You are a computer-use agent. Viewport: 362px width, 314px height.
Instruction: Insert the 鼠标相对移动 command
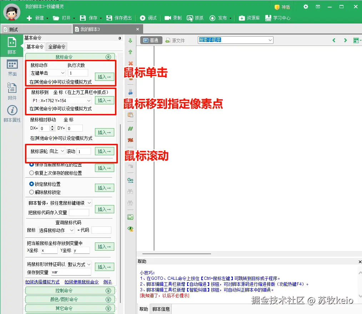point(104,132)
